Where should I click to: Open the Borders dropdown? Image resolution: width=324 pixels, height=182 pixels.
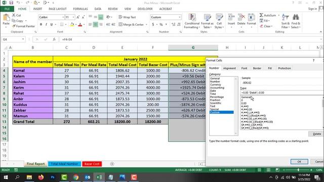coord(66,24)
